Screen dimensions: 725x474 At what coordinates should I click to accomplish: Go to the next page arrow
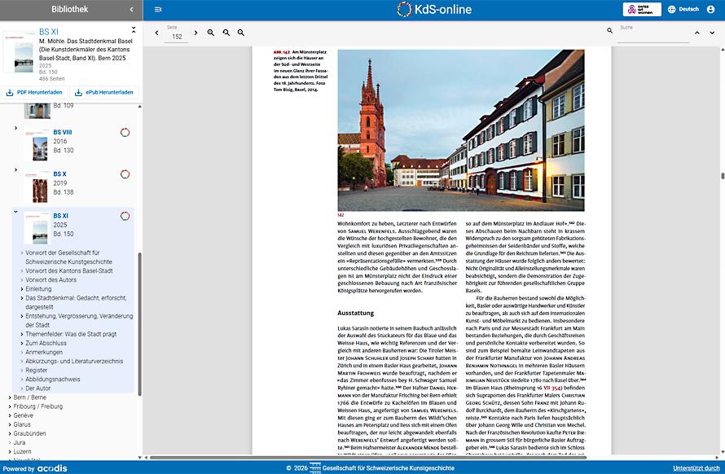pyautogui.click(x=196, y=33)
